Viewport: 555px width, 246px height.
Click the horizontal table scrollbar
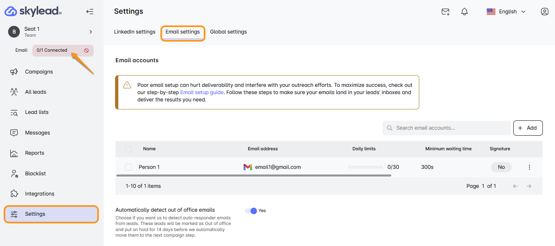(x=254, y=176)
